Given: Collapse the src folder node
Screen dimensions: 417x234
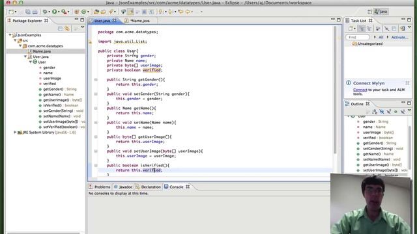Looking at the screenshot, I should click(15, 40).
